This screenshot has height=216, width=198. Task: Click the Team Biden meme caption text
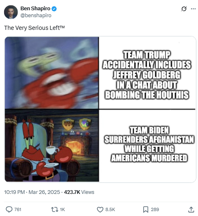pos(149,144)
